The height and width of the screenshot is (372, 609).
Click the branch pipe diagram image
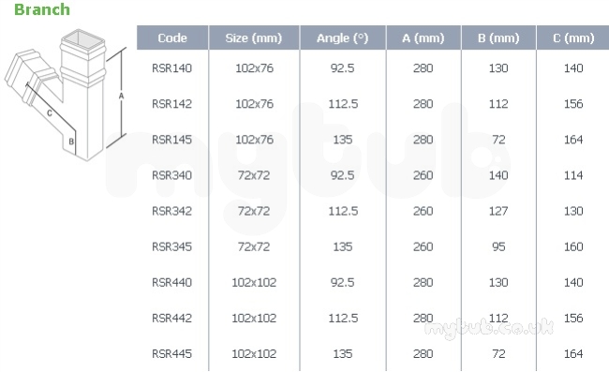click(x=66, y=95)
